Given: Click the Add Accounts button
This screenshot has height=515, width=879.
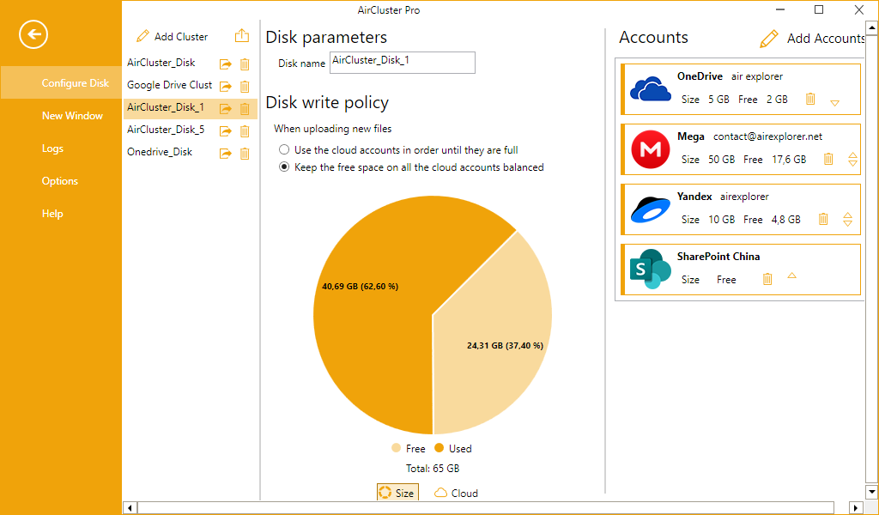Looking at the screenshot, I should (812, 39).
